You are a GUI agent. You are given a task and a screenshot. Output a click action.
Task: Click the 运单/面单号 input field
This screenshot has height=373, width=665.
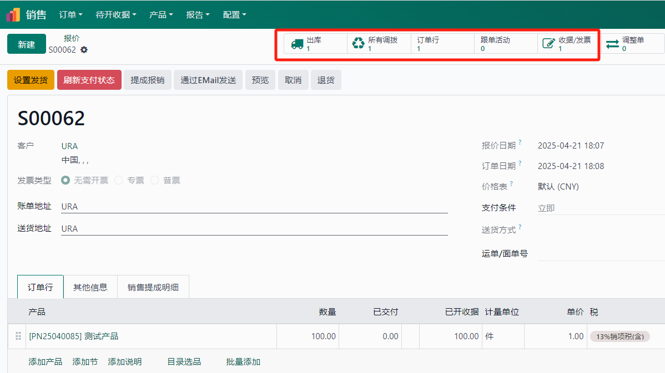(x=599, y=254)
